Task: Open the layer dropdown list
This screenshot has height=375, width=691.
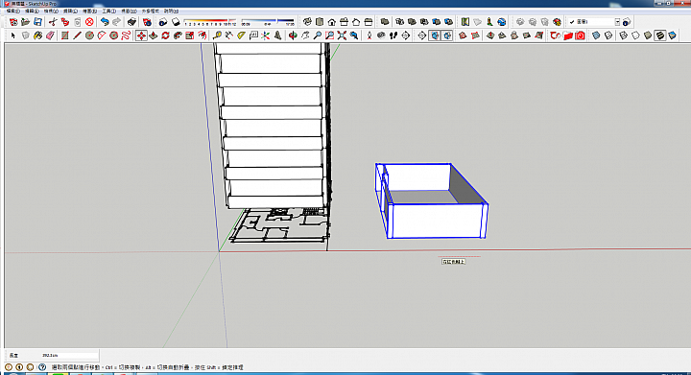Action: (617, 21)
